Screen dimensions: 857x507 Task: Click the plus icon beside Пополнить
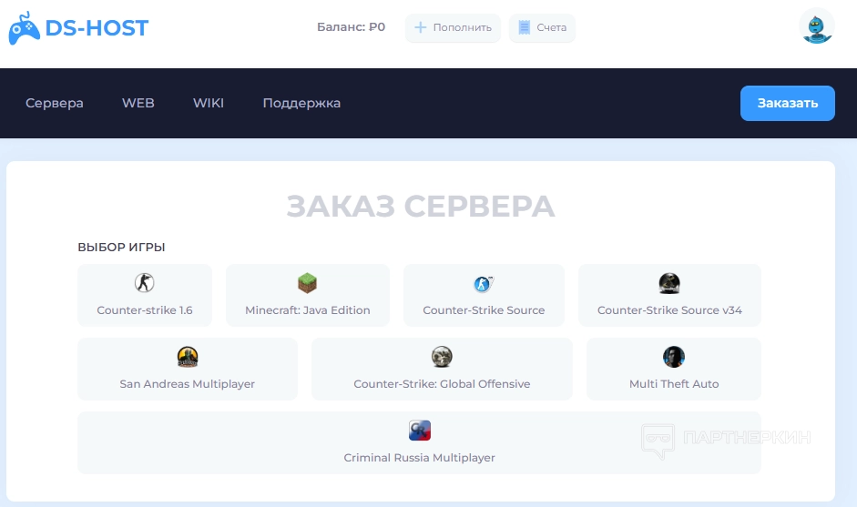(x=420, y=27)
